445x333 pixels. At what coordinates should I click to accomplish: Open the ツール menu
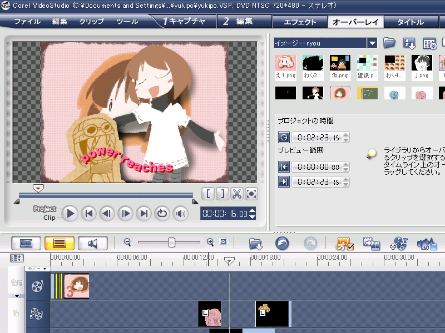pos(127,22)
